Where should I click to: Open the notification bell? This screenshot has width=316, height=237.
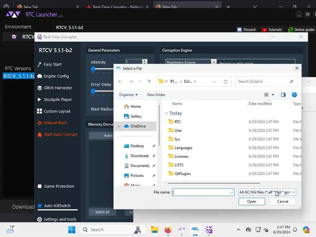pyautogui.click(x=295, y=230)
